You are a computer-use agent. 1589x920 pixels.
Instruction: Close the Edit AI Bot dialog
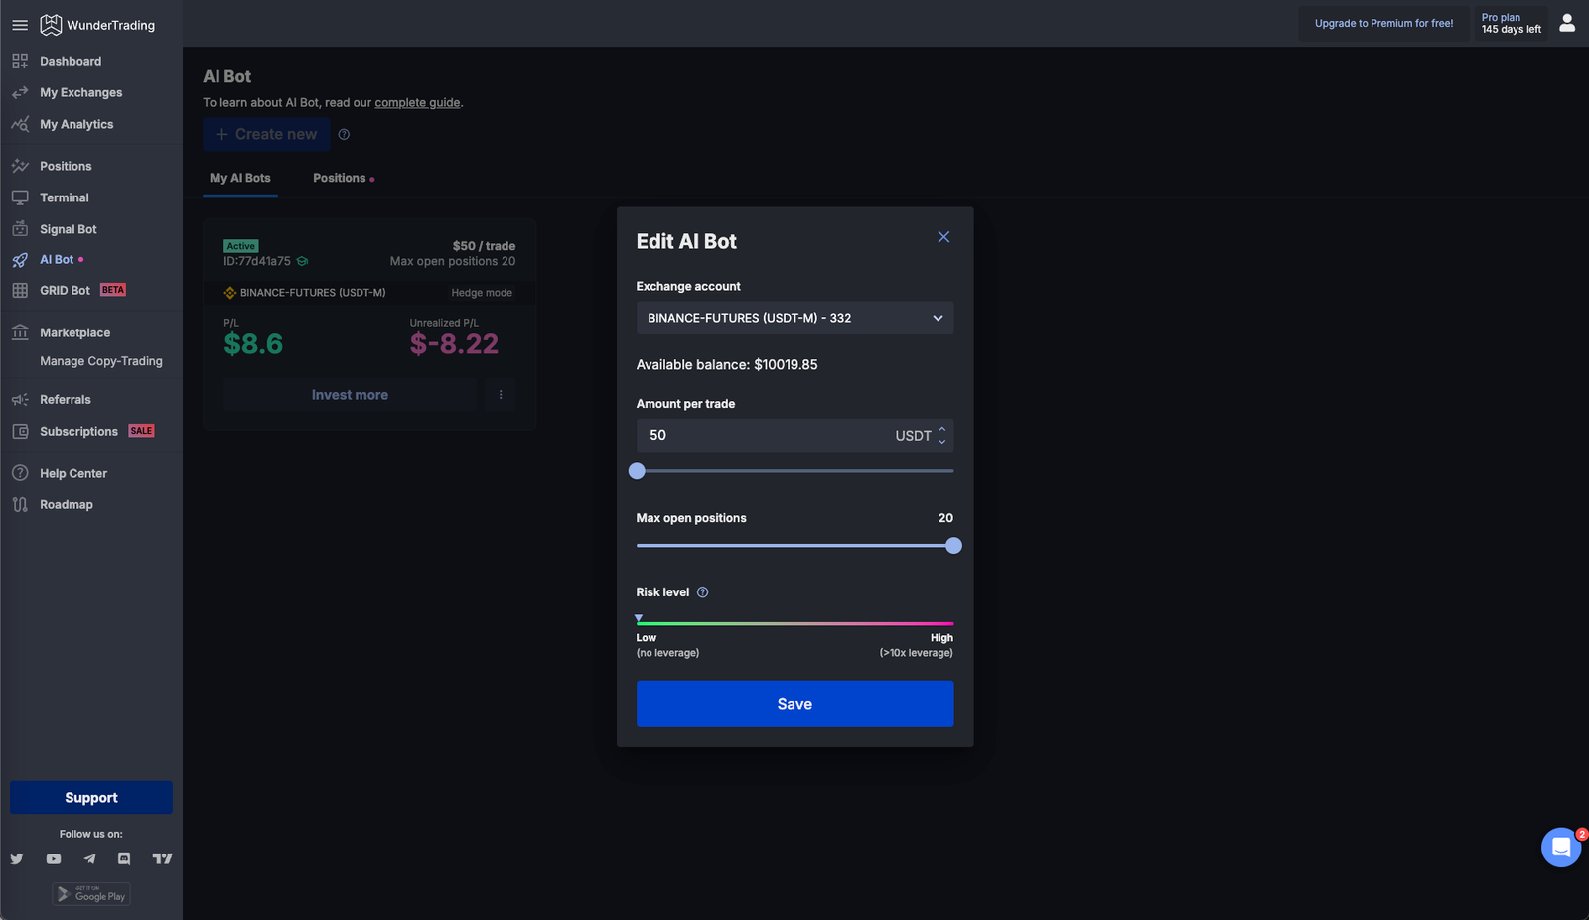(x=943, y=237)
